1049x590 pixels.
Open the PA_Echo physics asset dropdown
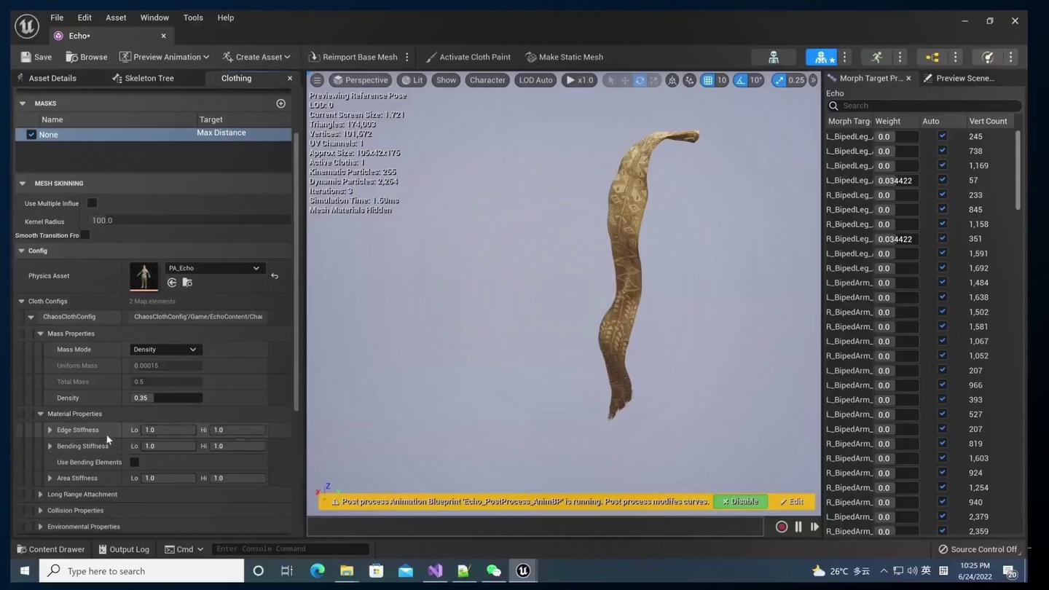(x=213, y=268)
